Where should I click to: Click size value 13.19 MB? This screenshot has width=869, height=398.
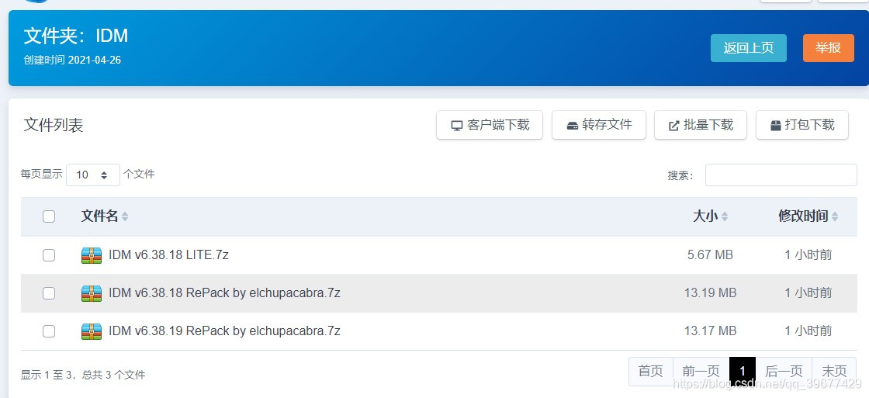click(x=710, y=292)
